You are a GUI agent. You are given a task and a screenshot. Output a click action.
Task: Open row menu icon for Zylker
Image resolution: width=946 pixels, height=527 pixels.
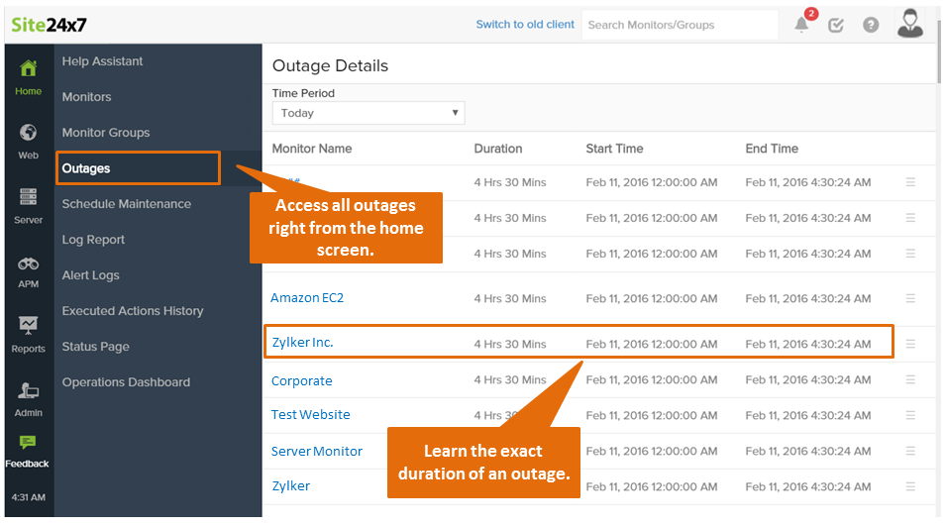[910, 486]
